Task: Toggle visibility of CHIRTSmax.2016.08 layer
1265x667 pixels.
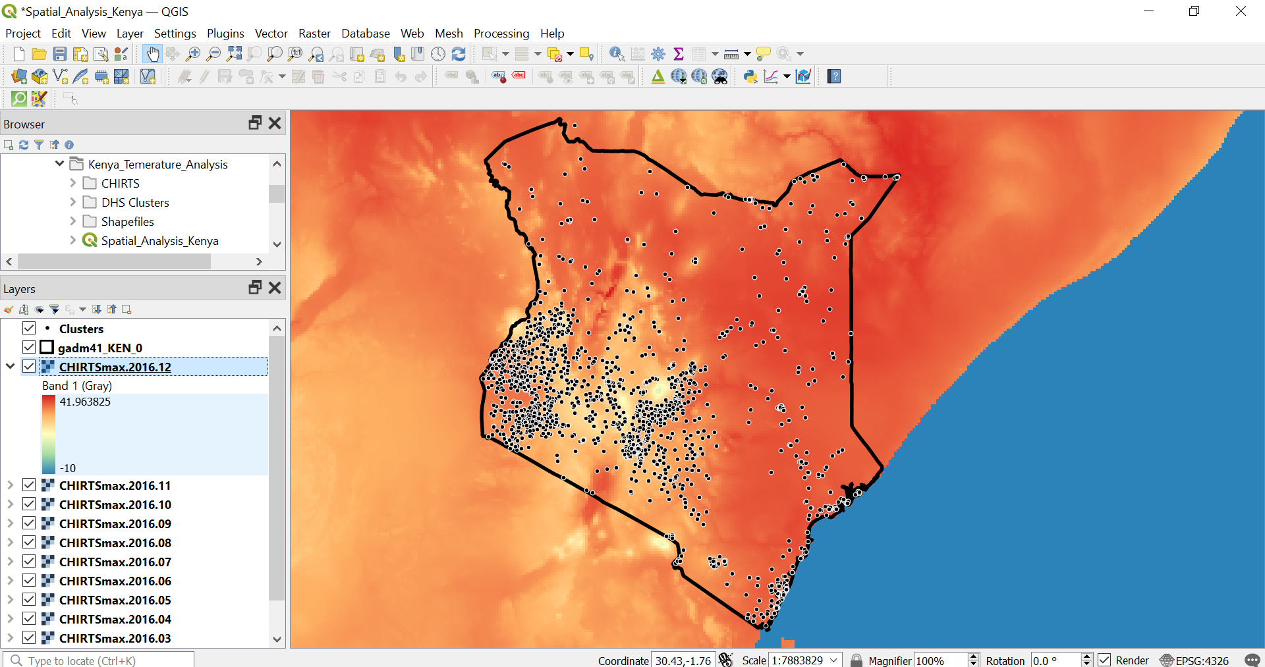Action: coord(29,542)
